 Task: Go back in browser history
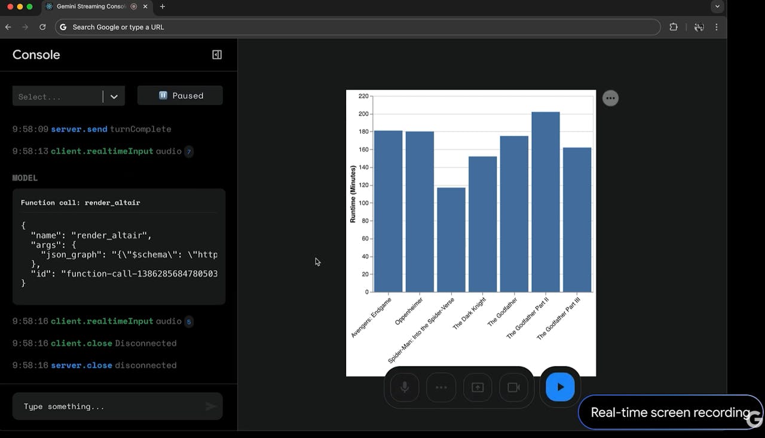8,27
